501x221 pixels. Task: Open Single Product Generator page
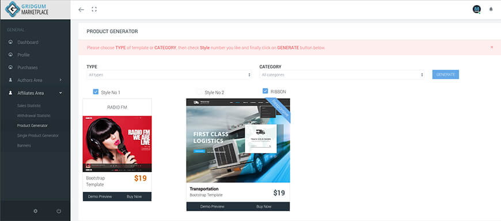[x=37, y=135]
